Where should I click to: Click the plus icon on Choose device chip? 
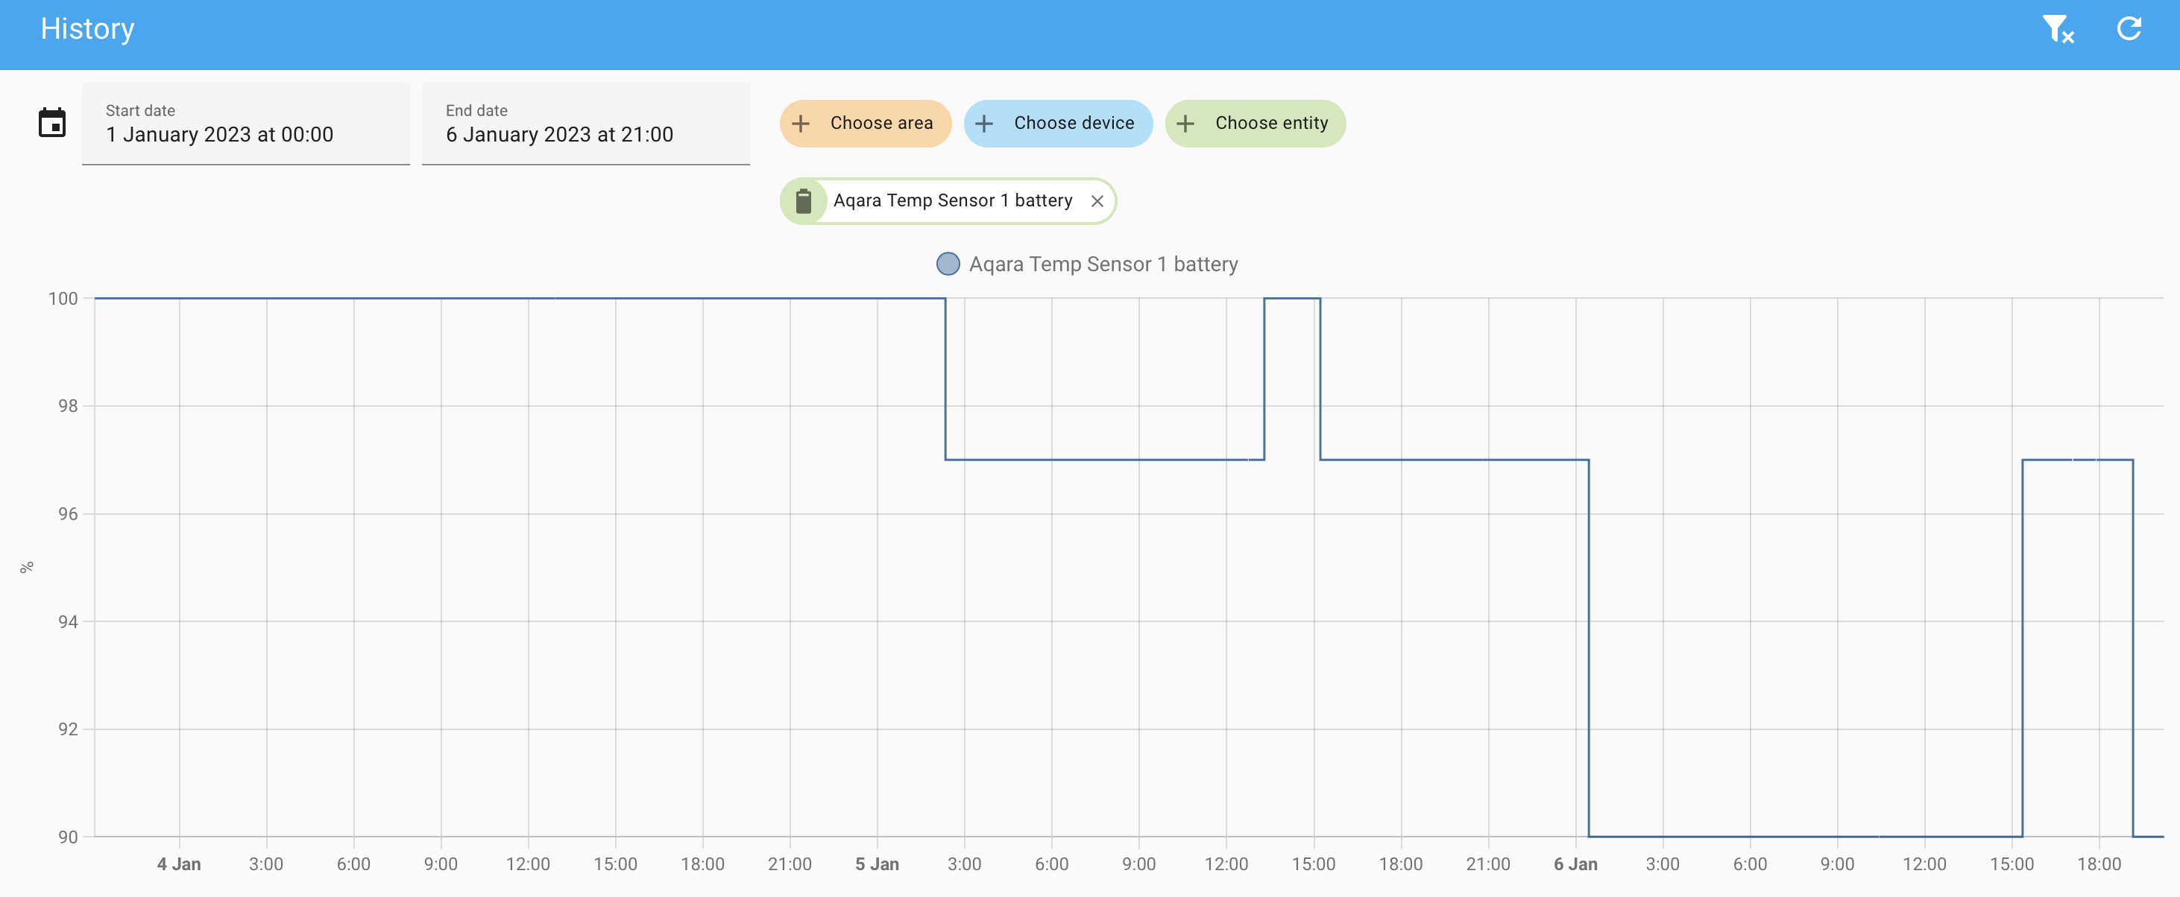click(984, 123)
